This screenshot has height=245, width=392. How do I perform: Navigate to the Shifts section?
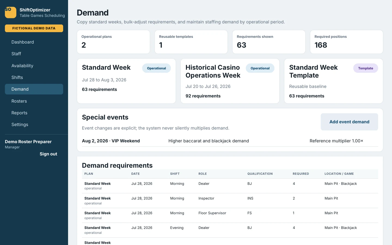click(34, 77)
